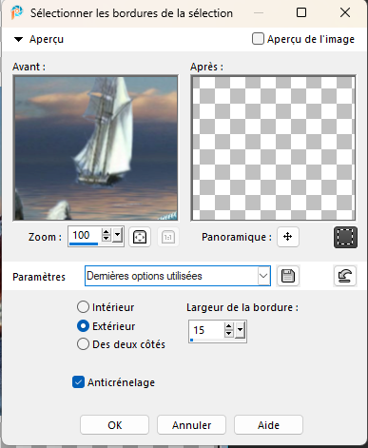This screenshot has width=368, height=448.
Task: Save preset with the floppy disk icon
Action: coord(288,276)
